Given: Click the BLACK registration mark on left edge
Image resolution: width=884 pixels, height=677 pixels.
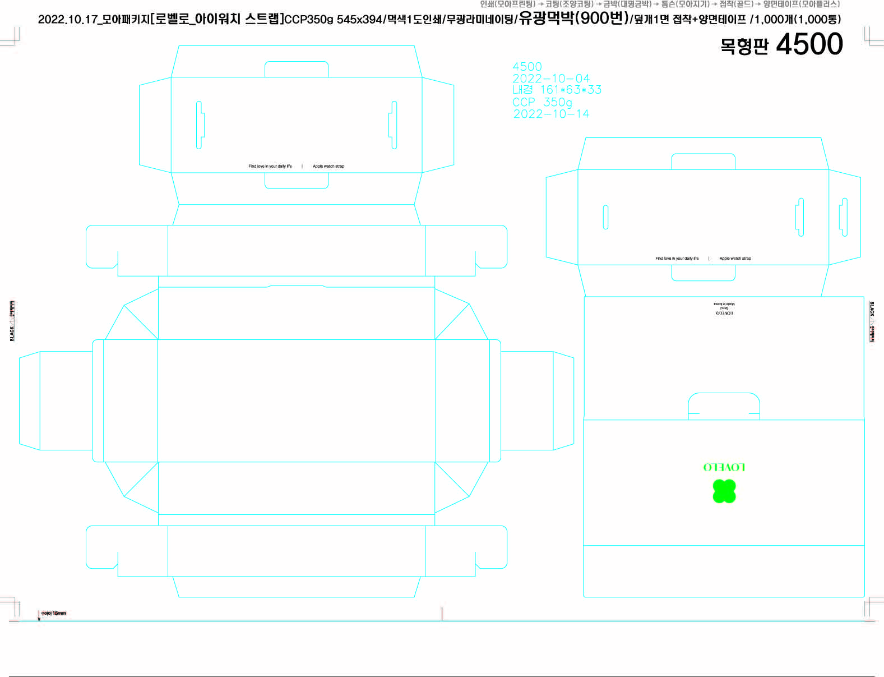Looking at the screenshot, I should tap(12, 321).
